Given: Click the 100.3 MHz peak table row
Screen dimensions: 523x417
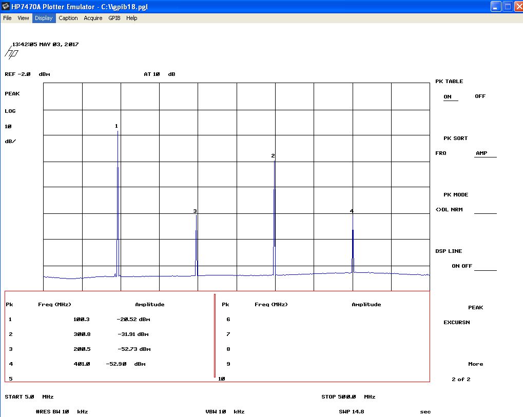Looking at the screenshot, I should (x=81, y=320).
